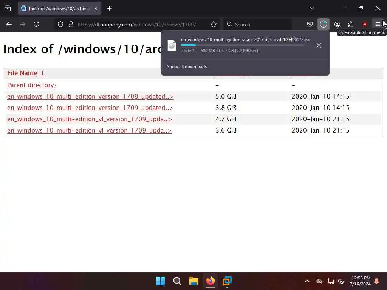Open the tracking protection shield icon
The width and height of the screenshot is (387, 290).
coord(60,24)
